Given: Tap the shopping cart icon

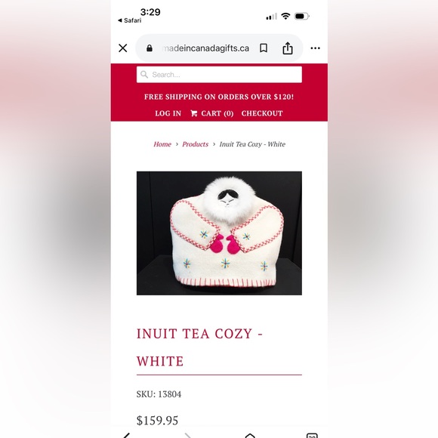Looking at the screenshot, I should pos(194,113).
